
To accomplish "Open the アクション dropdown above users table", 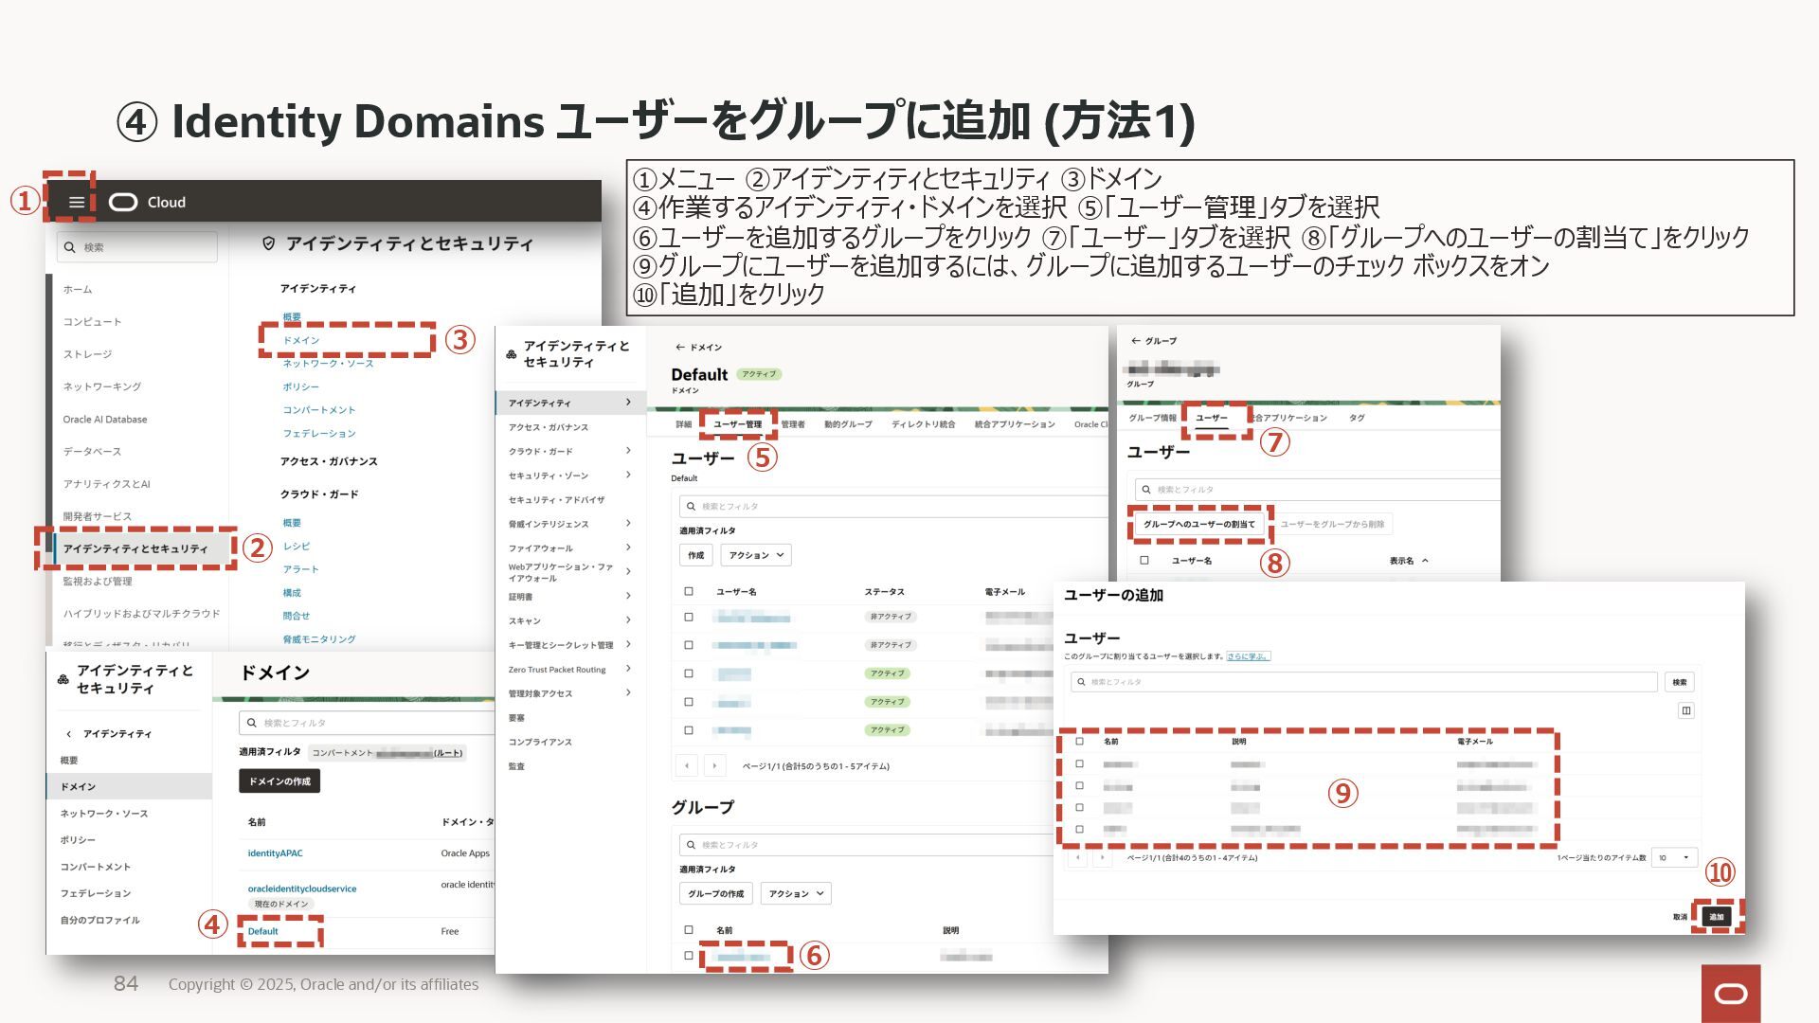I will click(x=756, y=555).
